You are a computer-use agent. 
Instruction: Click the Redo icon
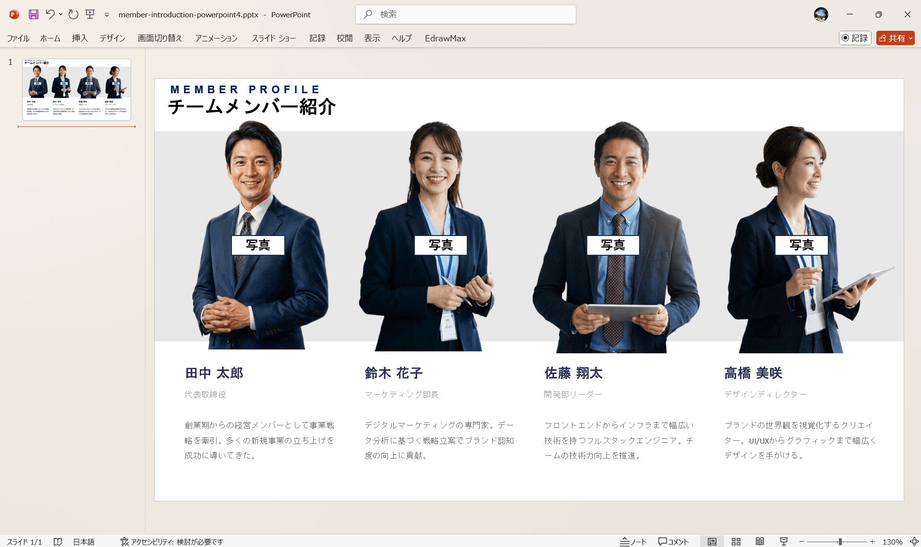[73, 14]
